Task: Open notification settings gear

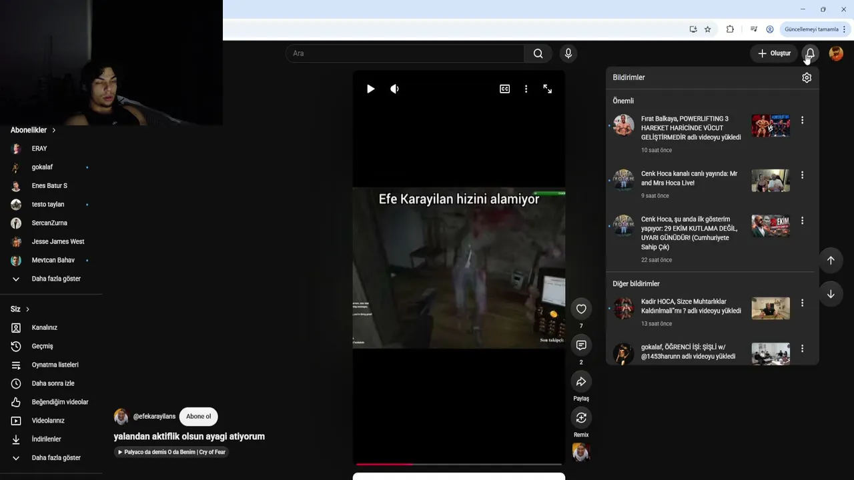Action: point(807,77)
